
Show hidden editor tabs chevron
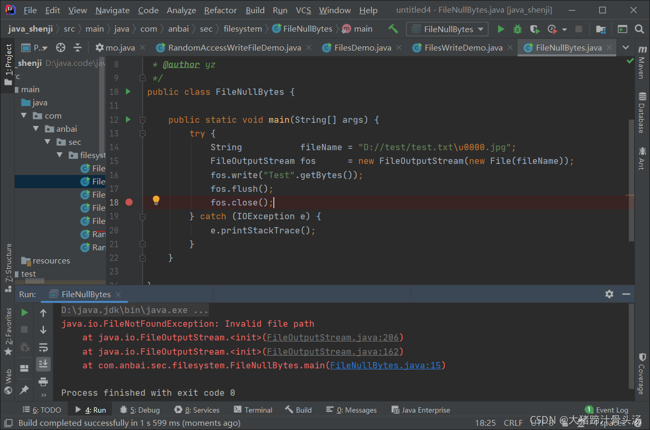click(626, 47)
